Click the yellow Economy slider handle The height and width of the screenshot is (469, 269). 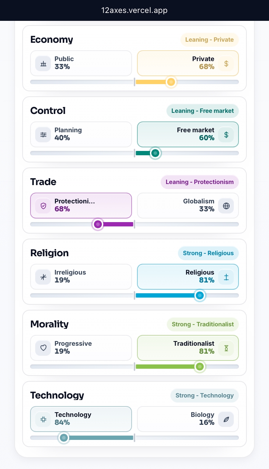tap(171, 82)
